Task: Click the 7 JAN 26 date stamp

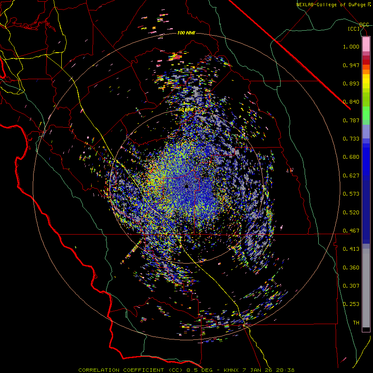Action: pyautogui.click(x=258, y=370)
